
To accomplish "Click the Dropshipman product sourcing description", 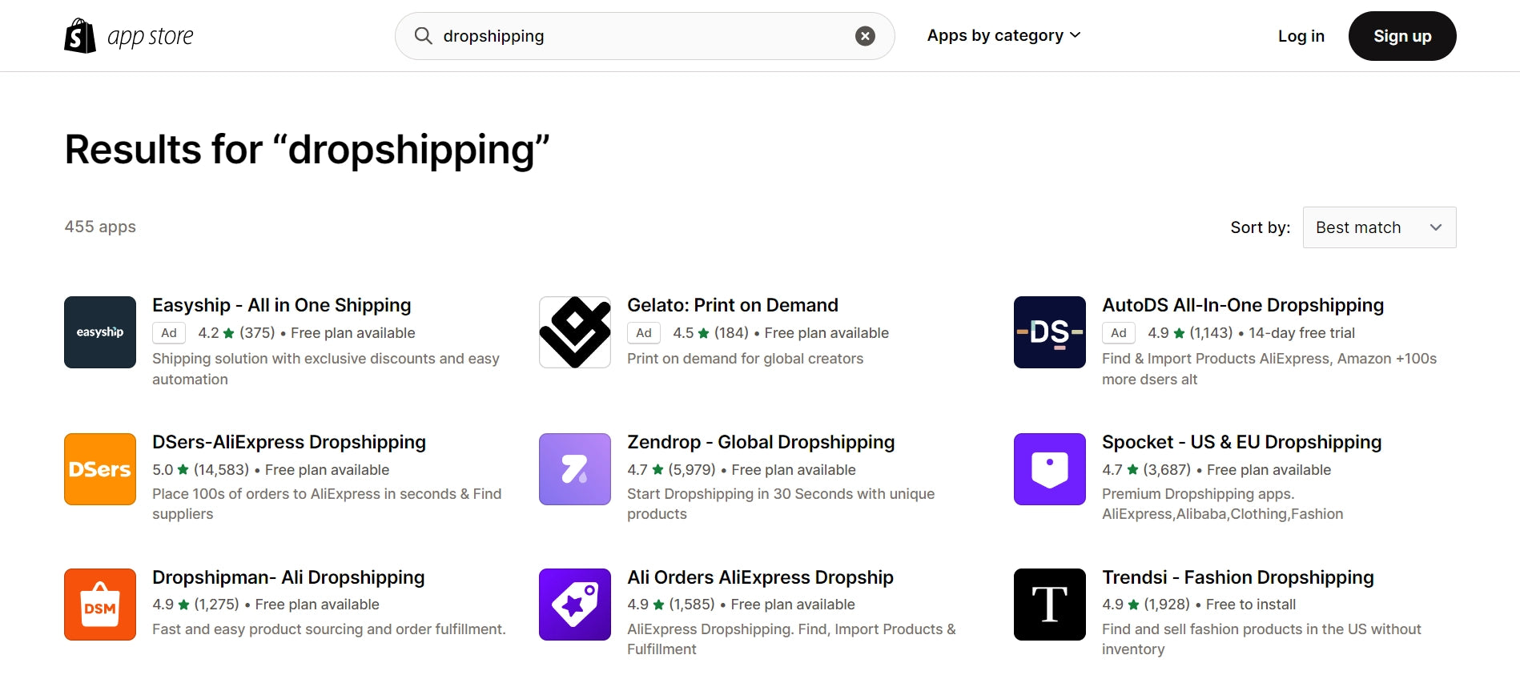I will [329, 629].
